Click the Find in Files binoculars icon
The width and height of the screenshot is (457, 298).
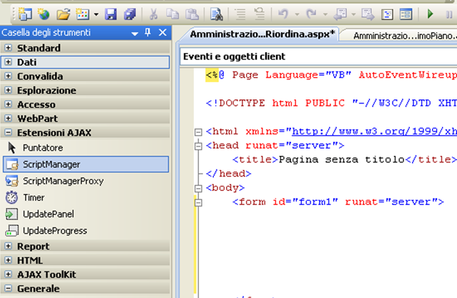click(x=217, y=14)
